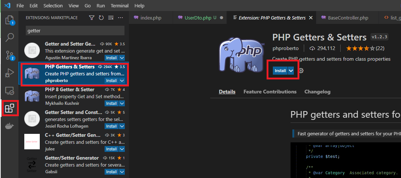This screenshot has width=401, height=178.
Task: Open the File menu
Action: 20,6
